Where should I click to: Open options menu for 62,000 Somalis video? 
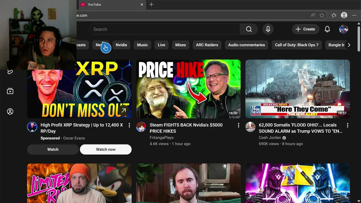coord(347,125)
